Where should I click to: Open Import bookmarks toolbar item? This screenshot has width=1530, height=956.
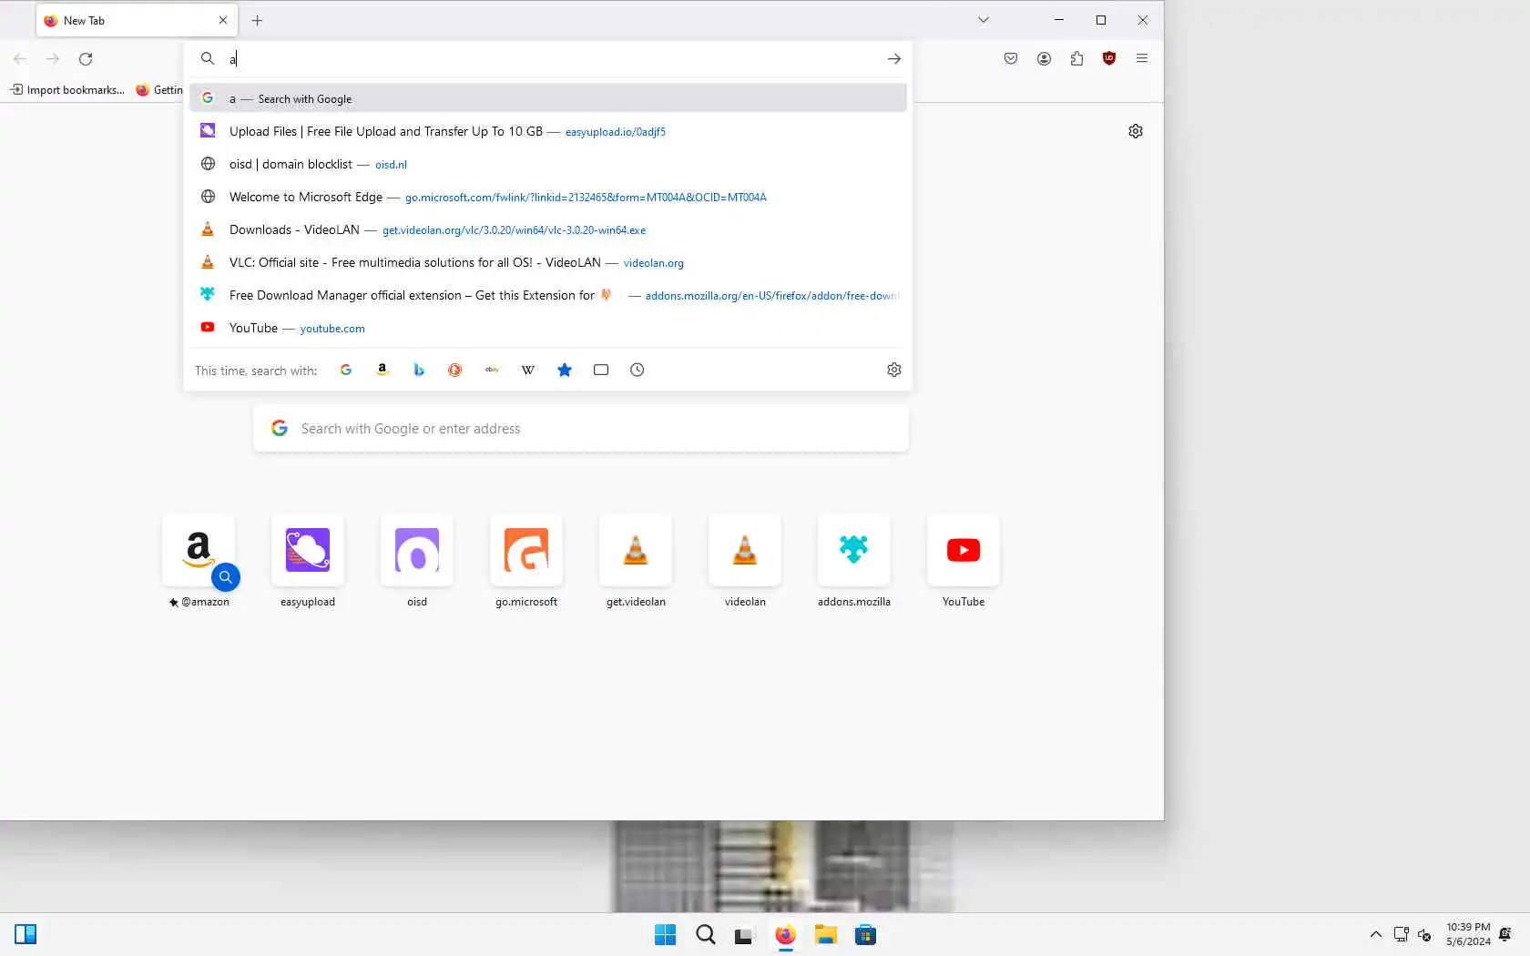click(x=67, y=89)
